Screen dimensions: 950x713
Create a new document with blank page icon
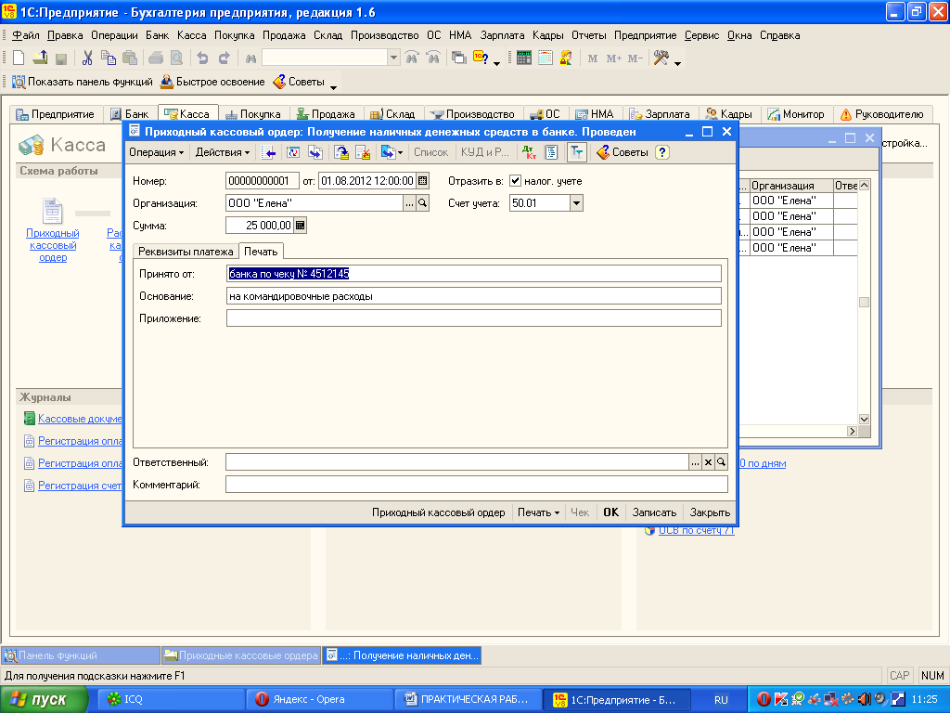click(19, 58)
